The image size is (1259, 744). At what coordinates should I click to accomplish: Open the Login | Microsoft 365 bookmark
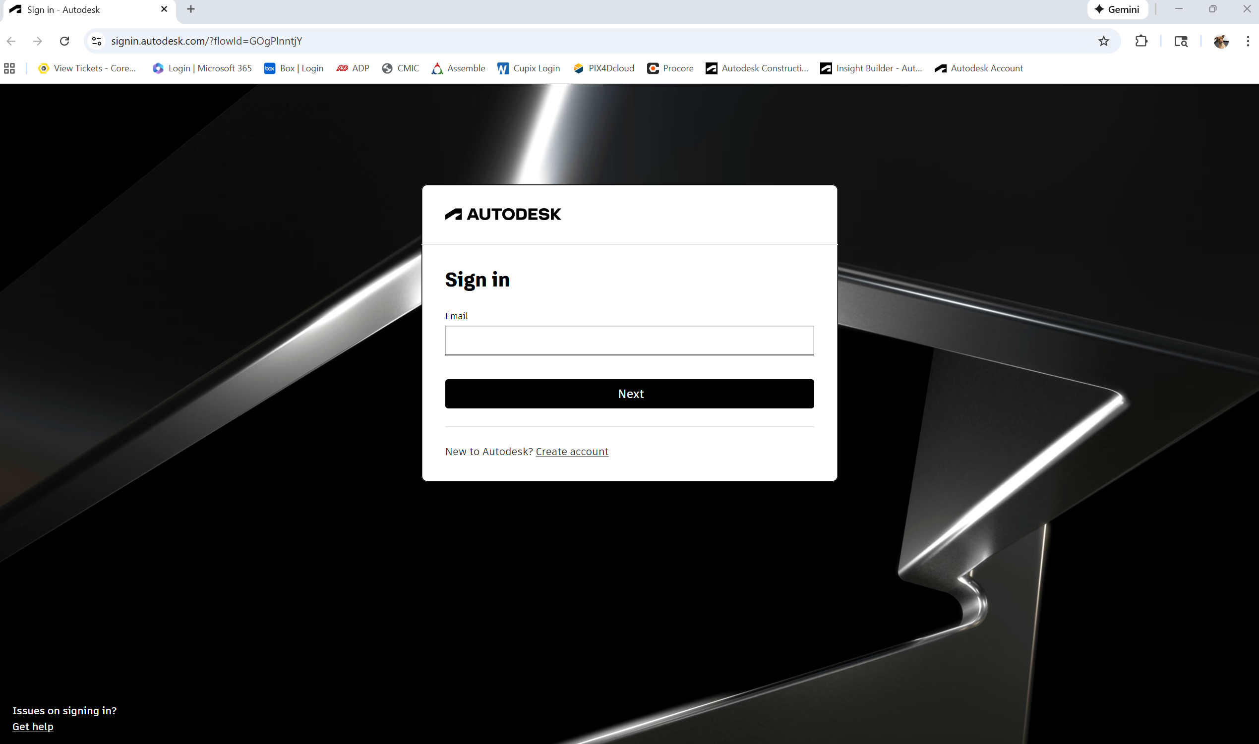[202, 68]
